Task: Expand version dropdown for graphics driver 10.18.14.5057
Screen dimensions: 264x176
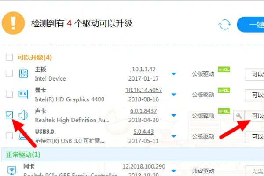Action: tap(174, 95)
